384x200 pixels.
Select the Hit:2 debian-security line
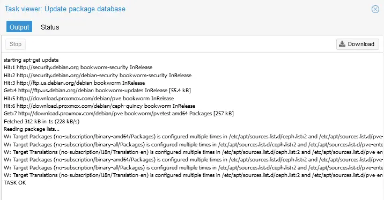tap(98, 76)
